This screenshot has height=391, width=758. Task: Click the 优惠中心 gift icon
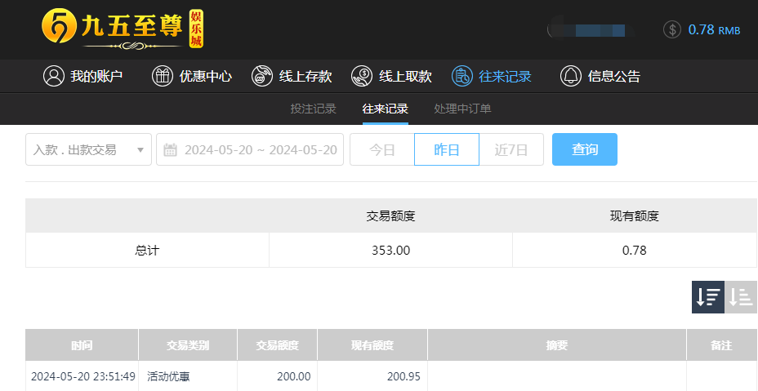(163, 76)
